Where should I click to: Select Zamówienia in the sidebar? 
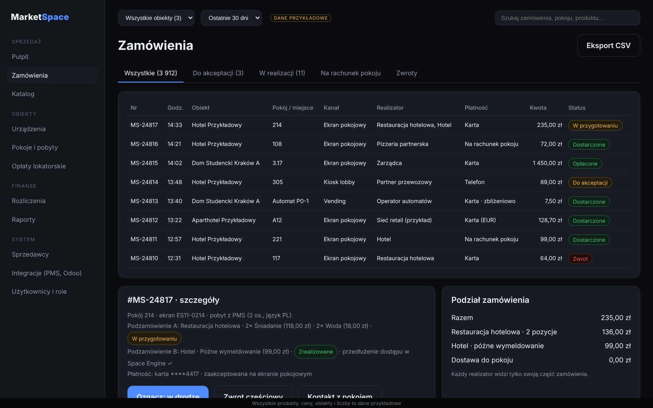52,75
